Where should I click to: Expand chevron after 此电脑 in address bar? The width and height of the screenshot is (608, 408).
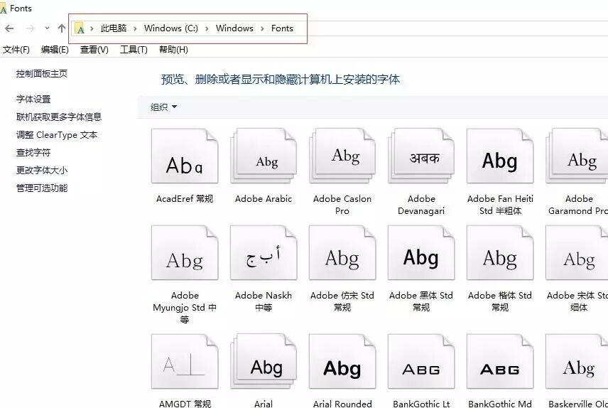pyautogui.click(x=135, y=28)
